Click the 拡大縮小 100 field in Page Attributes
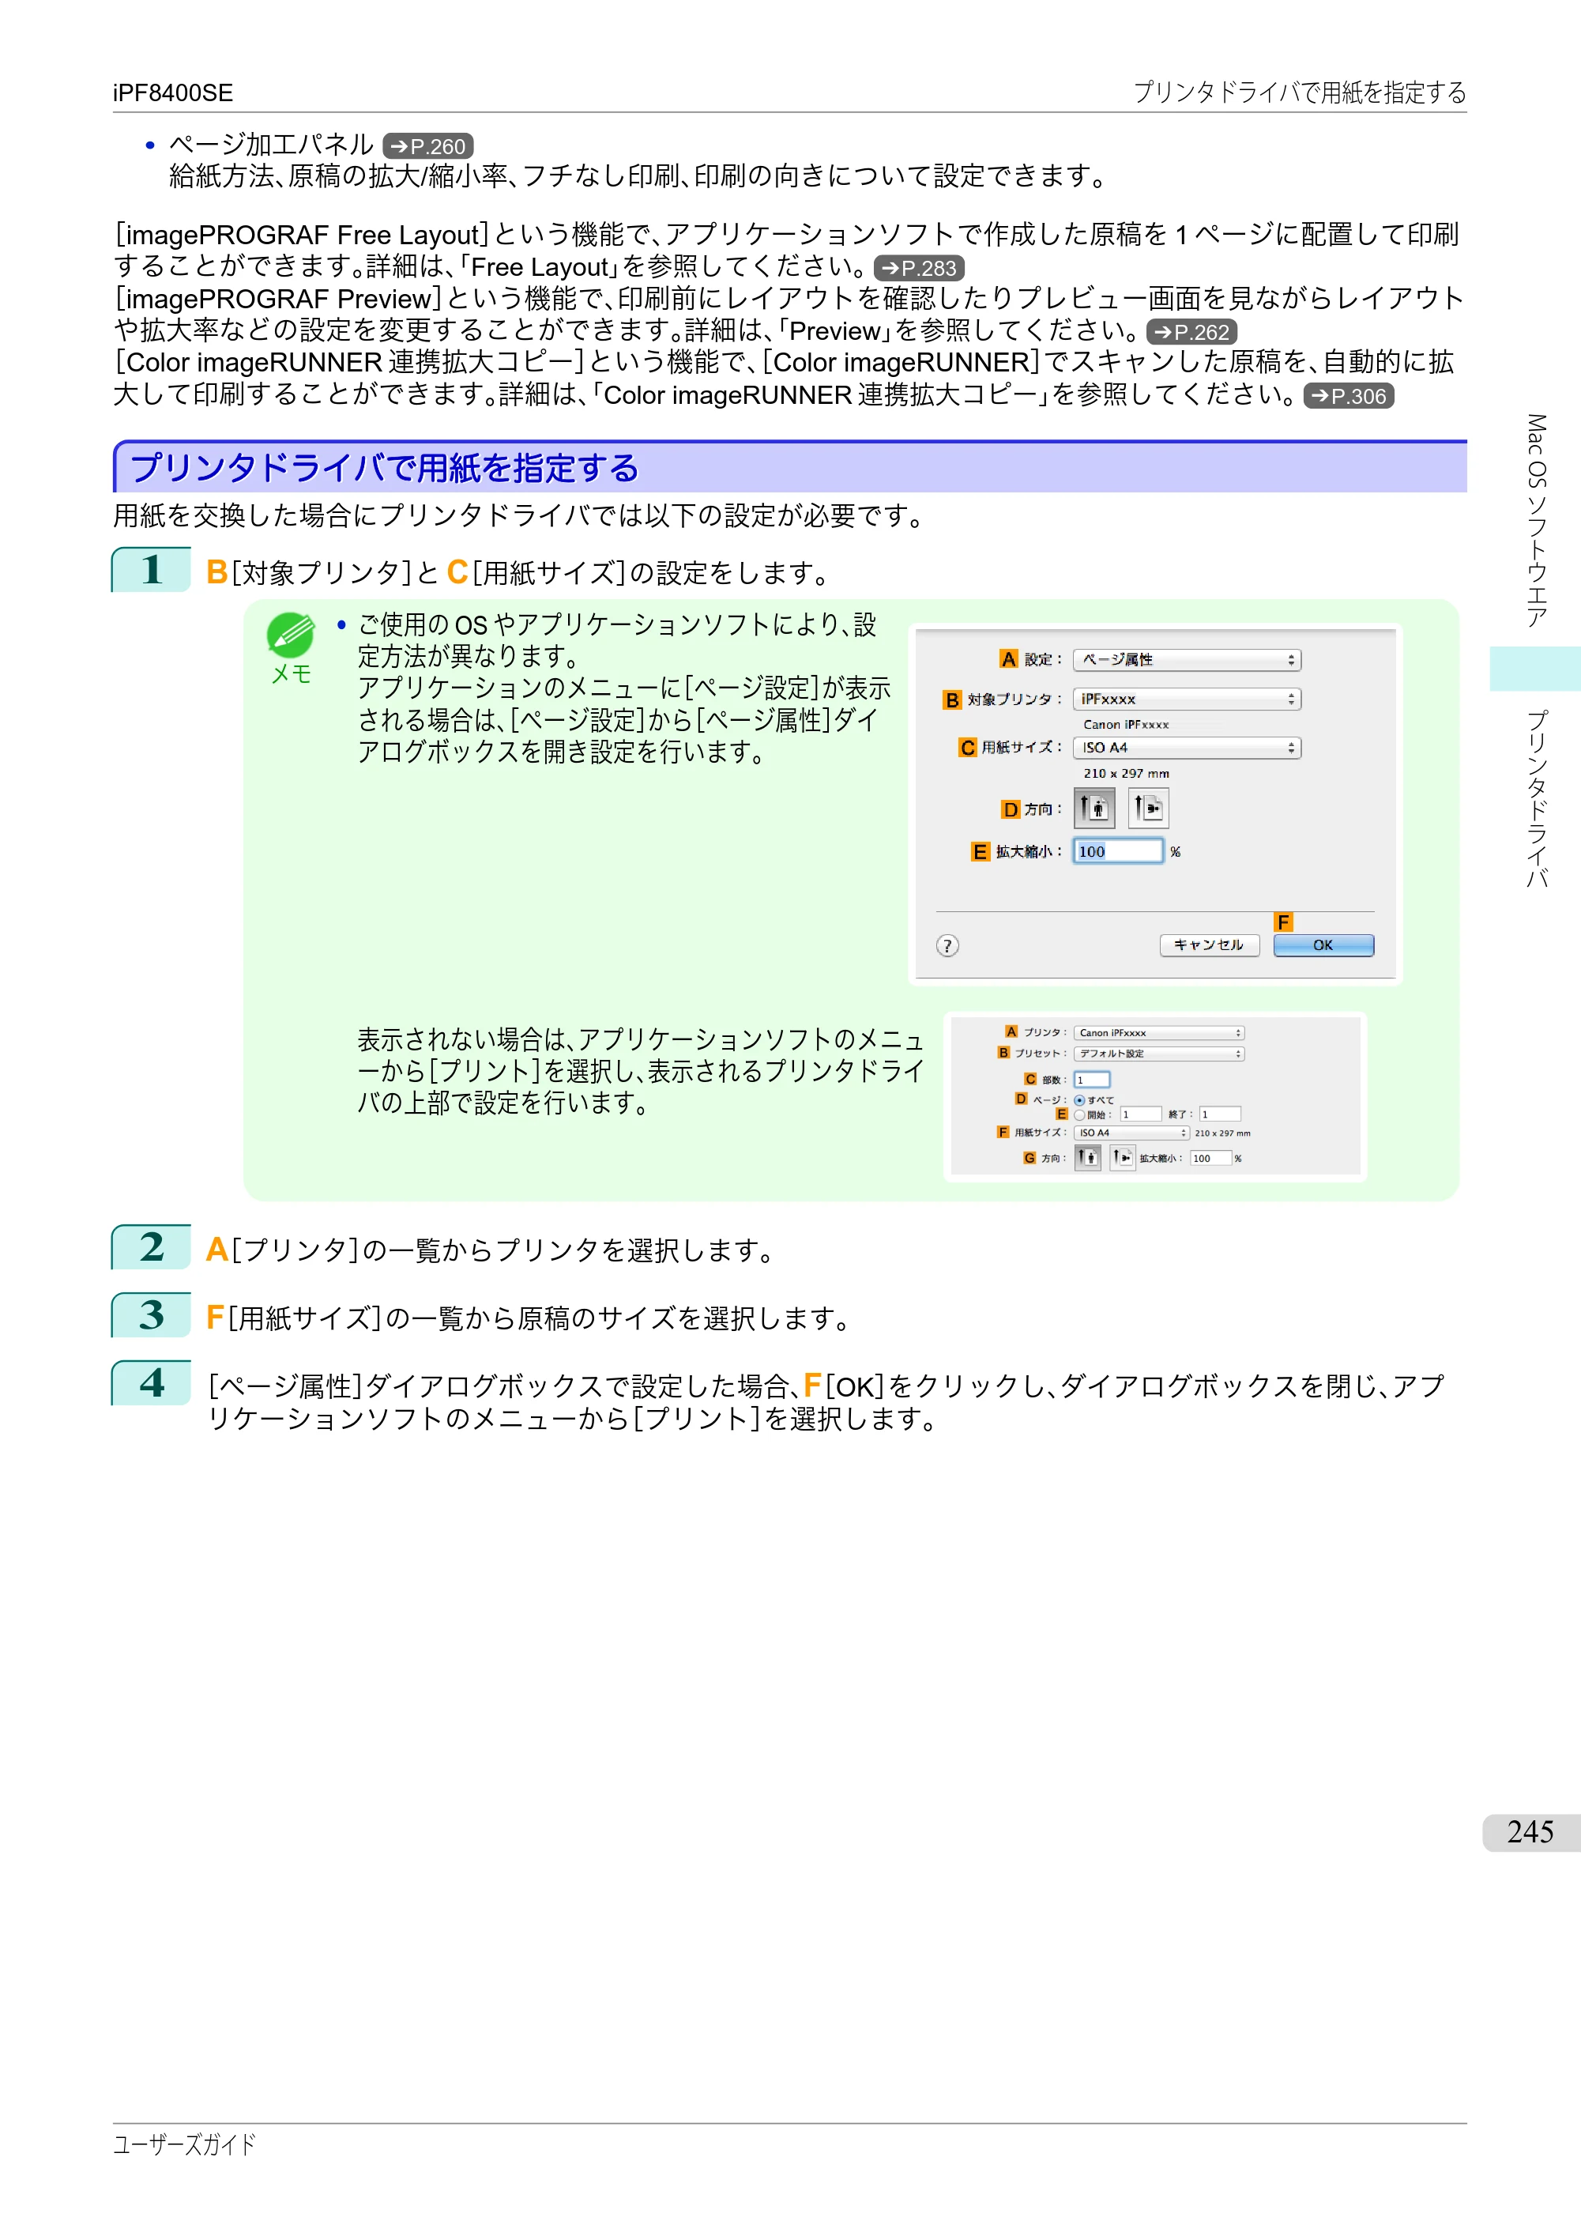The height and width of the screenshot is (2236, 1581). [1117, 851]
